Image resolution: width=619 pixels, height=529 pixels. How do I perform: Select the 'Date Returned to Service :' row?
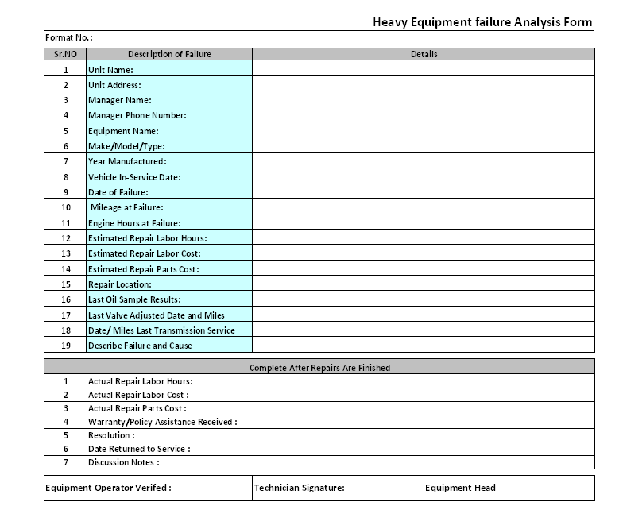[319, 449]
